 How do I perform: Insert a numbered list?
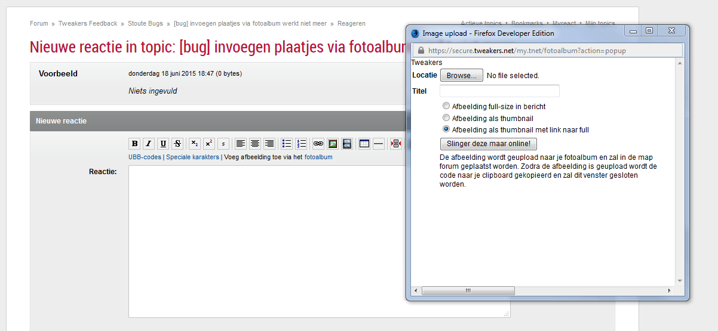pyautogui.click(x=301, y=144)
